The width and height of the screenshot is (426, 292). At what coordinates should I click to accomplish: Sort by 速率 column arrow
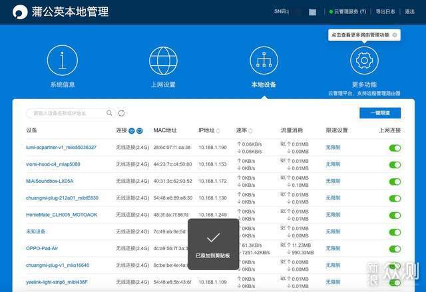click(250, 131)
